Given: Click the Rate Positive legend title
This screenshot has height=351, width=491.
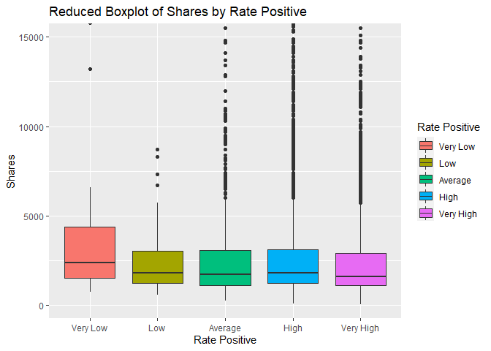Looking at the screenshot, I should pyautogui.click(x=449, y=127).
